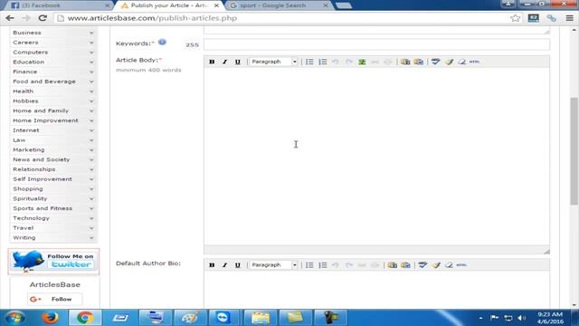The width and height of the screenshot is (579, 326).
Task: Click Redo in Article Body toolbar
Action: 348,62
